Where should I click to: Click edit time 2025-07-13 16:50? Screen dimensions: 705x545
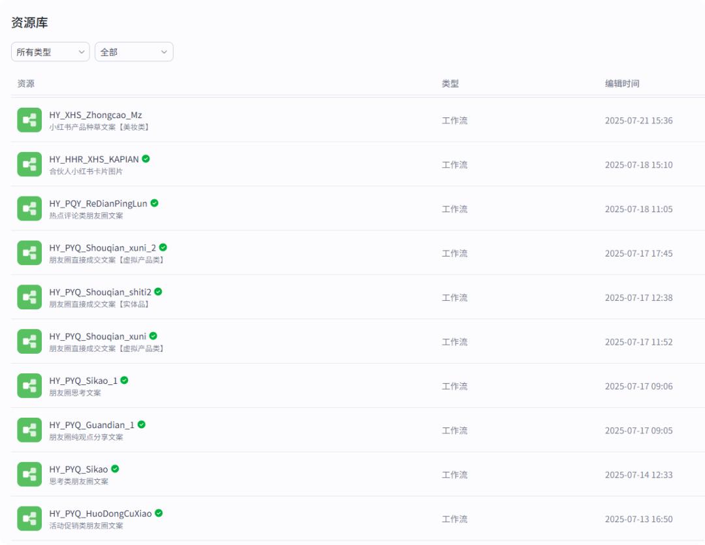tap(638, 519)
